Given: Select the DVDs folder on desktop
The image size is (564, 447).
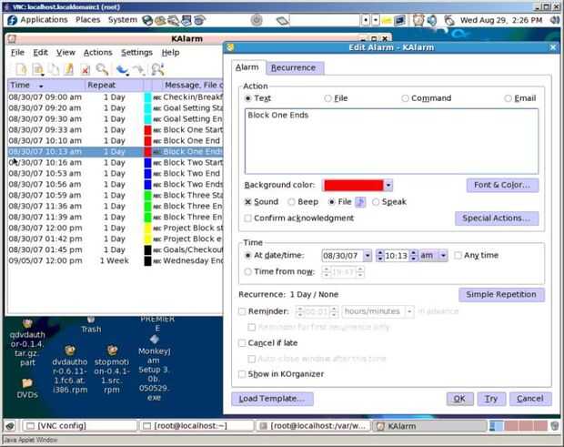Looking at the screenshot, I should coord(27,388).
